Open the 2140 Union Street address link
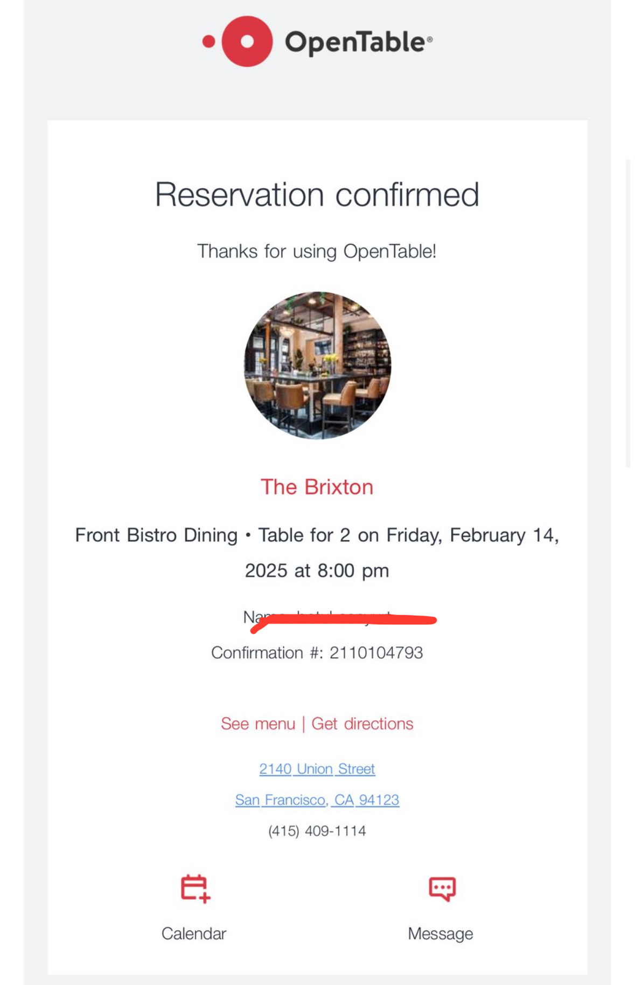Image resolution: width=635 pixels, height=985 pixels. (317, 769)
